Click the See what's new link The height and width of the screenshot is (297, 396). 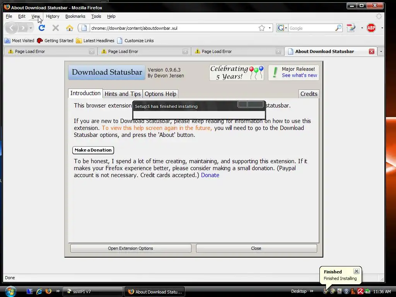coord(299,75)
